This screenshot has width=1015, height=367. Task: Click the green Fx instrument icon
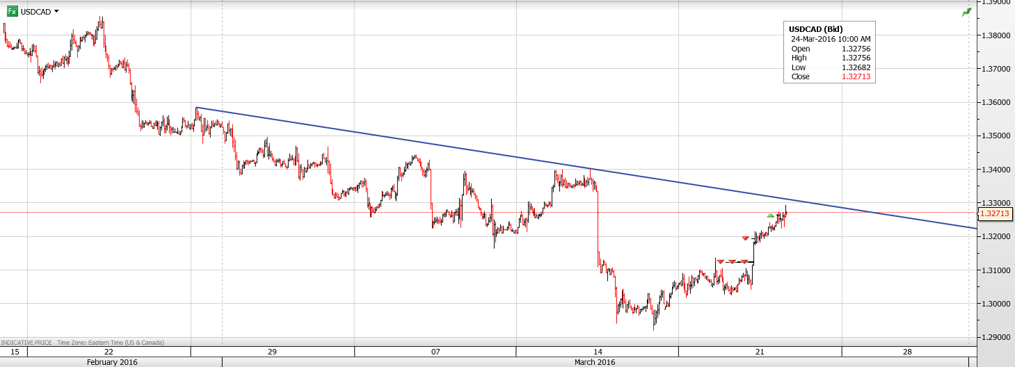pyautogui.click(x=12, y=12)
